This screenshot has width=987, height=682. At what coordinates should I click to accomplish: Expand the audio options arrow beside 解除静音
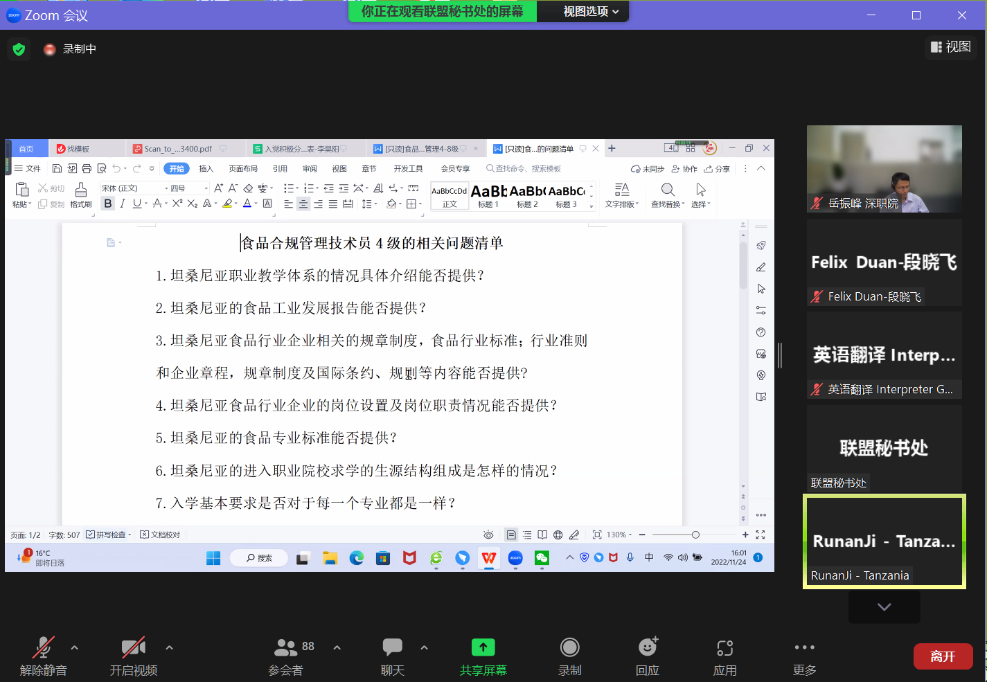coord(75,648)
